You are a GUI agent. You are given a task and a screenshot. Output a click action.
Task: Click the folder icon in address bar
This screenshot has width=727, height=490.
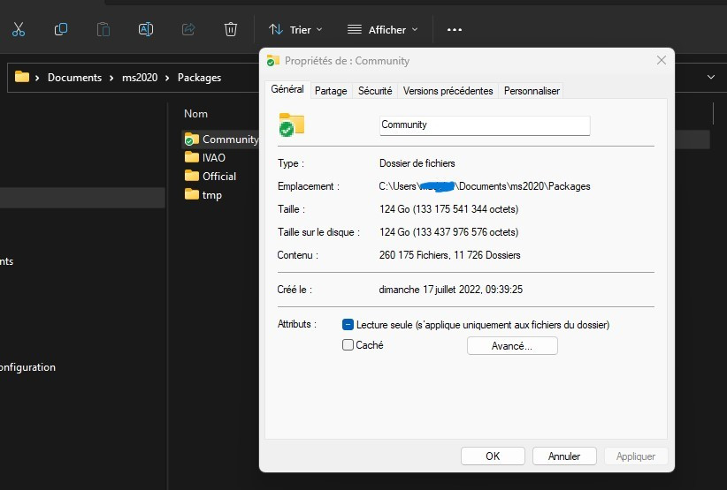pos(22,77)
